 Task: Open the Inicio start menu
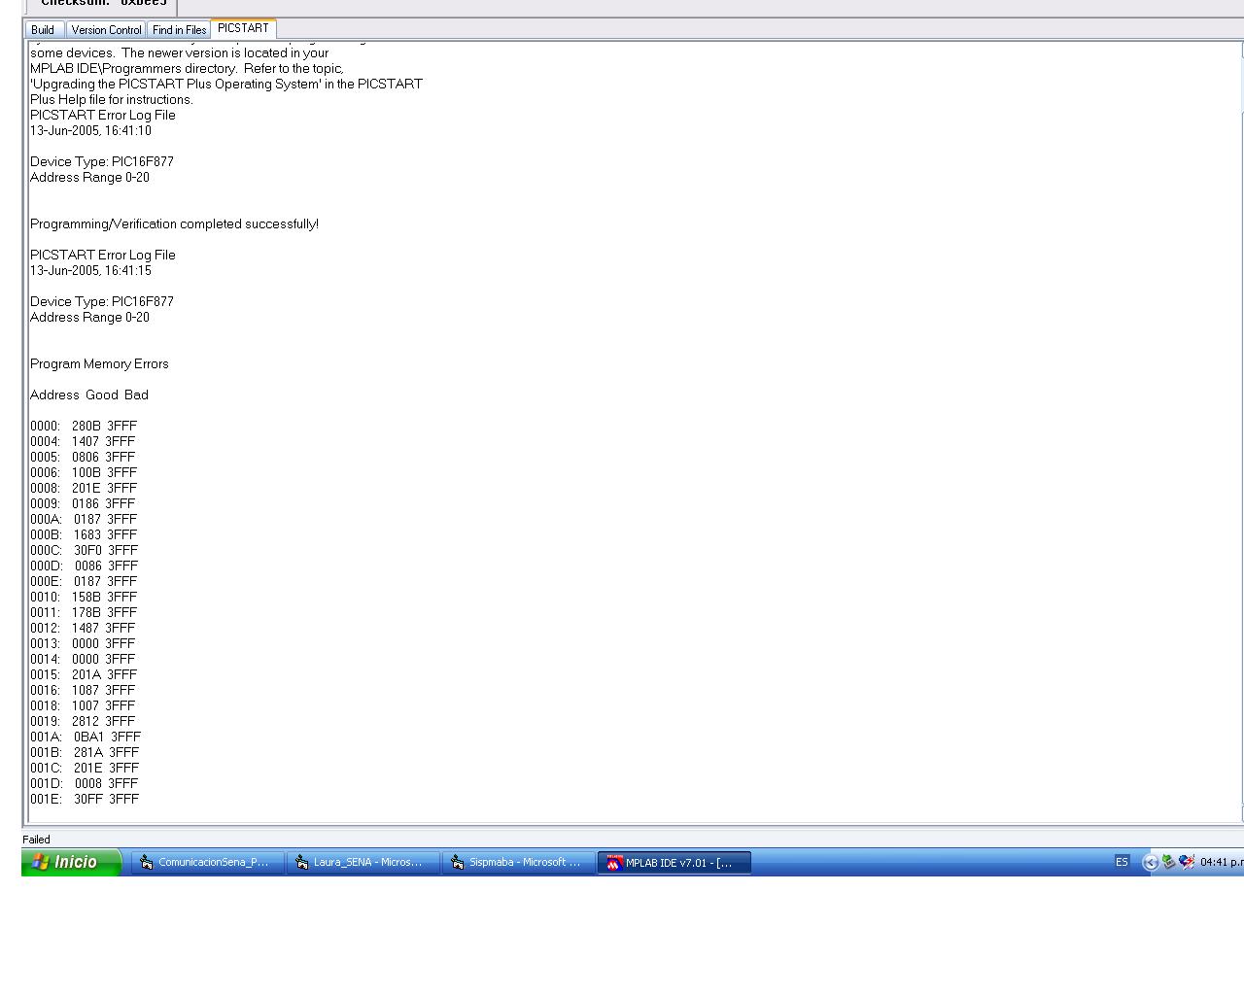click(71, 862)
